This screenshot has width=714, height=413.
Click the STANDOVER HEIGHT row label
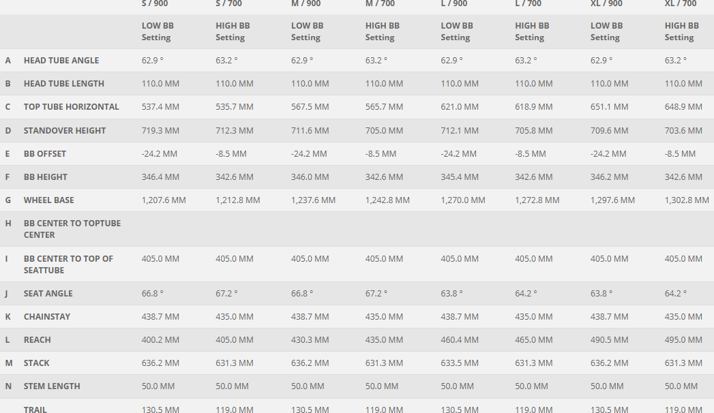65,131
